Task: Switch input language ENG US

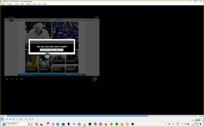Action: coord(178,124)
